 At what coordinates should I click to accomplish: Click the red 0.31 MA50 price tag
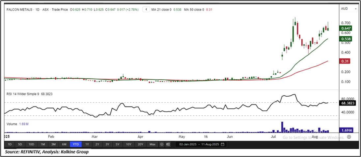coord(345,61)
